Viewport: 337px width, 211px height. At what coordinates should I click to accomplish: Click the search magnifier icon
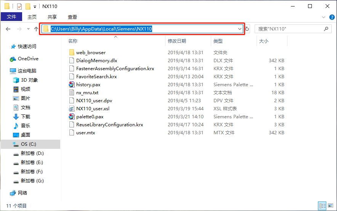tap(326, 29)
